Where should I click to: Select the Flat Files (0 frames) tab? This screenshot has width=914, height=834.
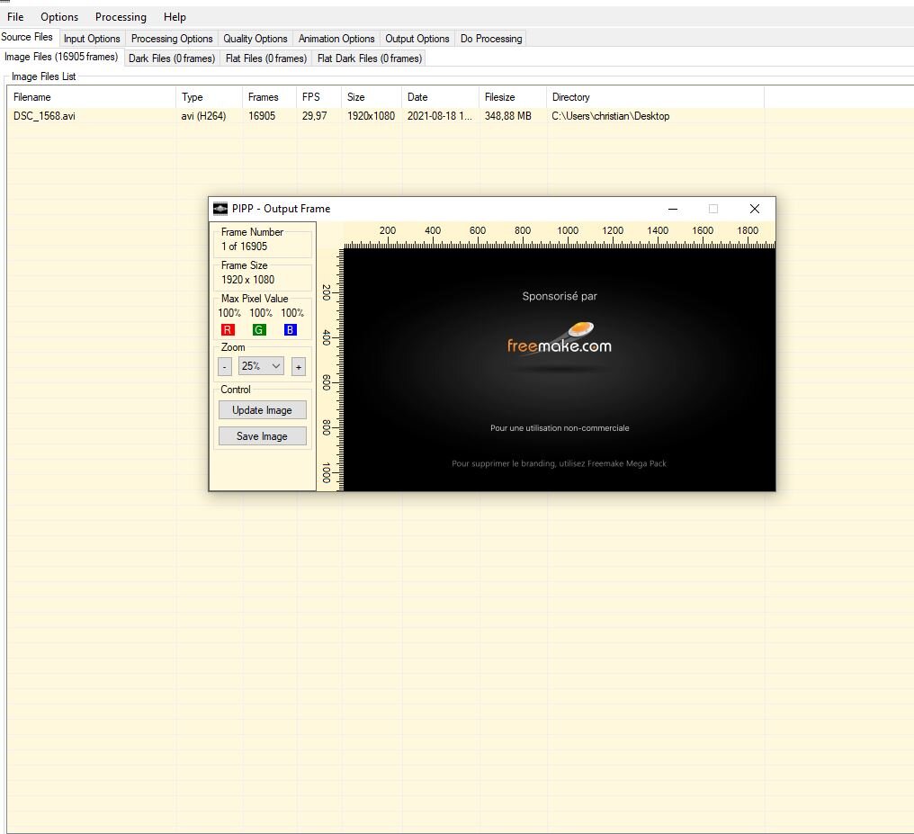pos(265,58)
